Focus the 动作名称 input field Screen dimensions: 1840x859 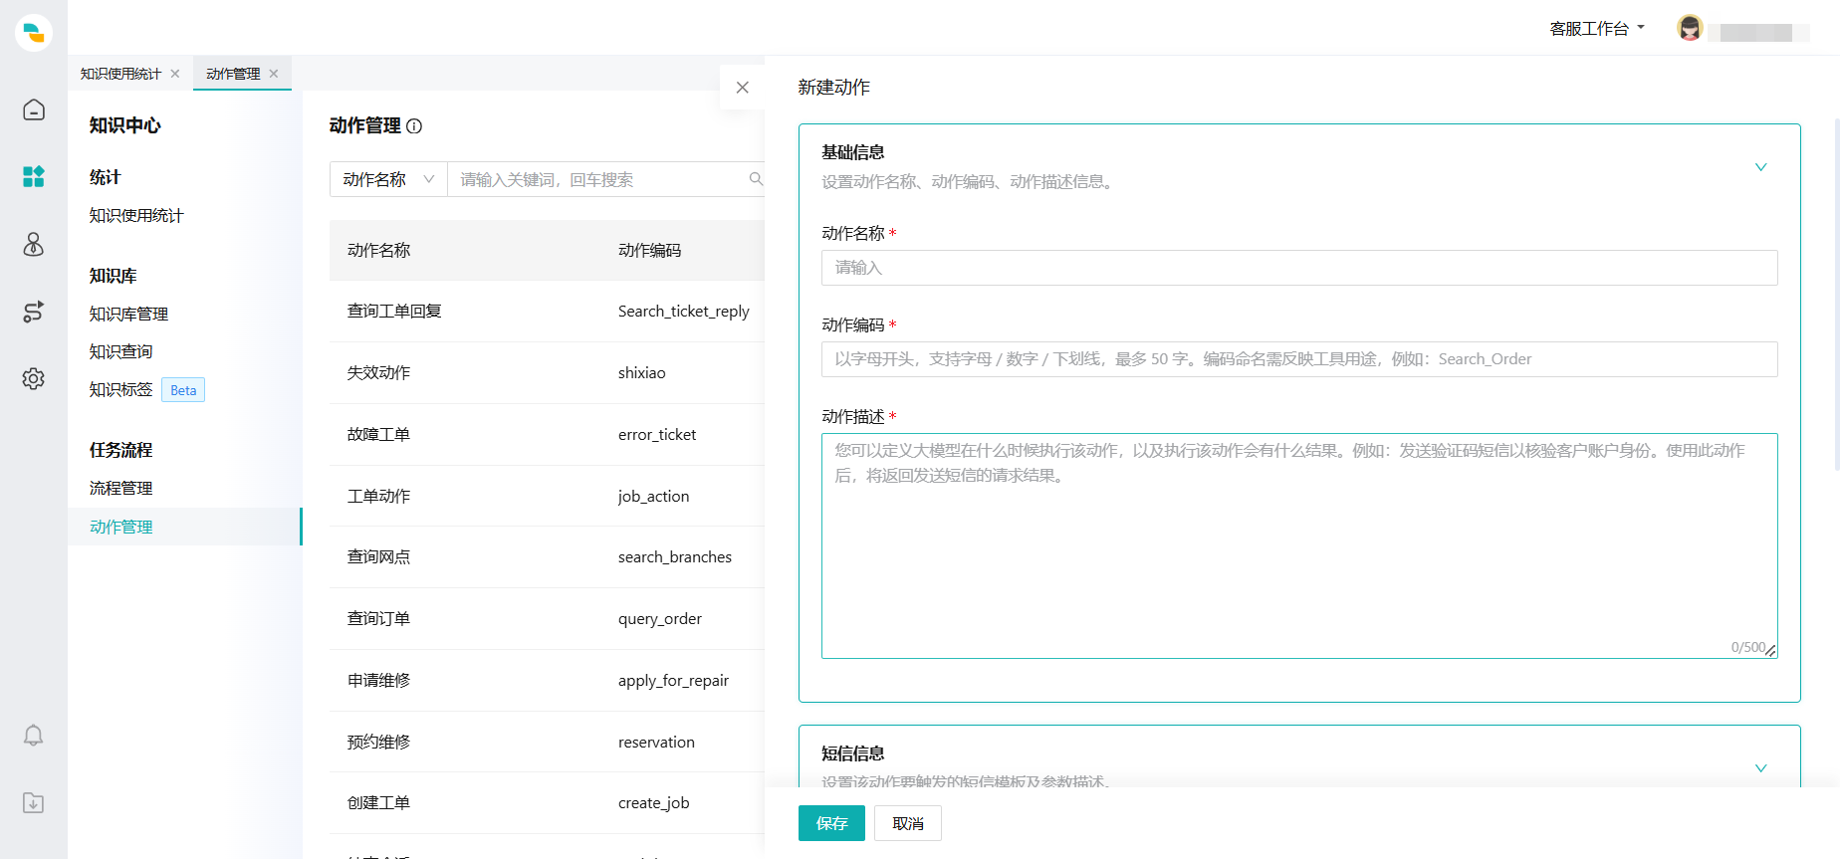[x=1298, y=268]
